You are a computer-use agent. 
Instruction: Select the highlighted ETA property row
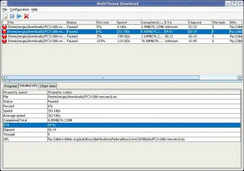(x=122, y=125)
